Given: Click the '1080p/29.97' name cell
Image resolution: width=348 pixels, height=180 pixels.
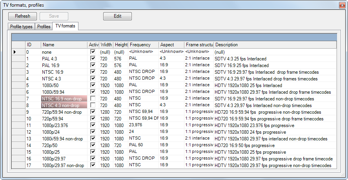Looking at the screenshot, I should pos(64,159).
